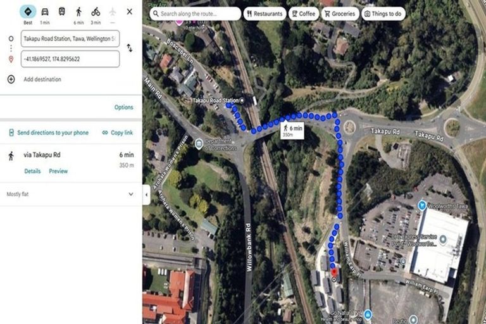This screenshot has width=486, height=324.
Task: Open route Options
Action: coord(123,108)
